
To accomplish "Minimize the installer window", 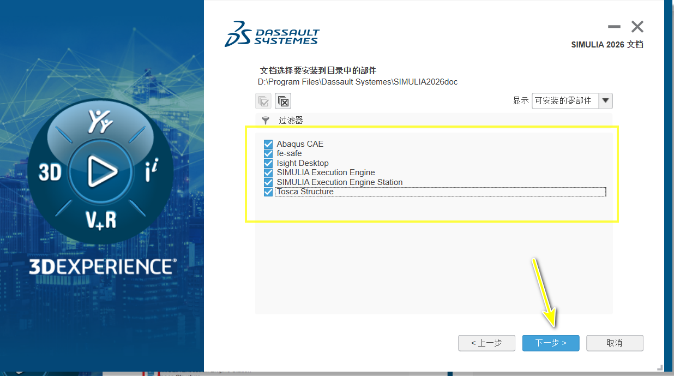I will (x=614, y=27).
